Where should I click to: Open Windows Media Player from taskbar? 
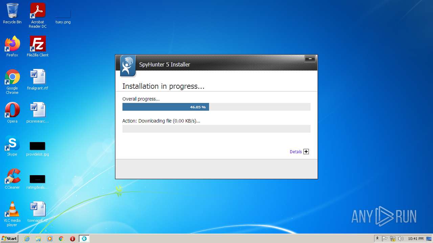tap(50, 239)
